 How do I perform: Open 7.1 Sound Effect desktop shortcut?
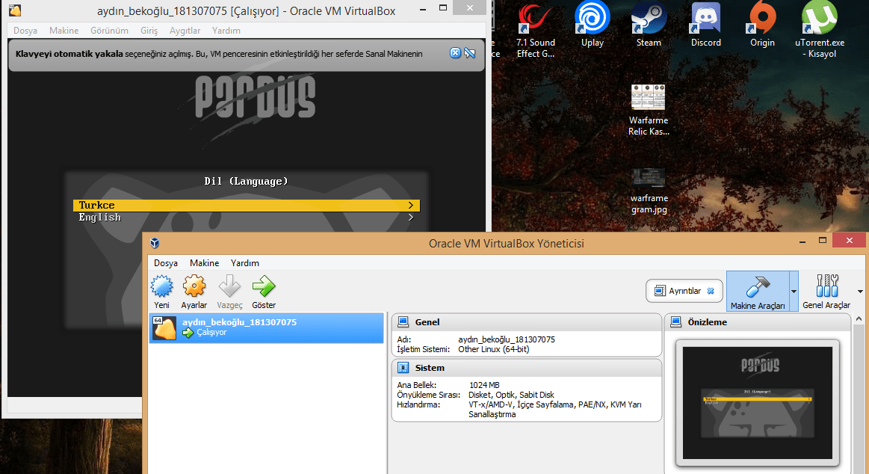[x=535, y=30]
